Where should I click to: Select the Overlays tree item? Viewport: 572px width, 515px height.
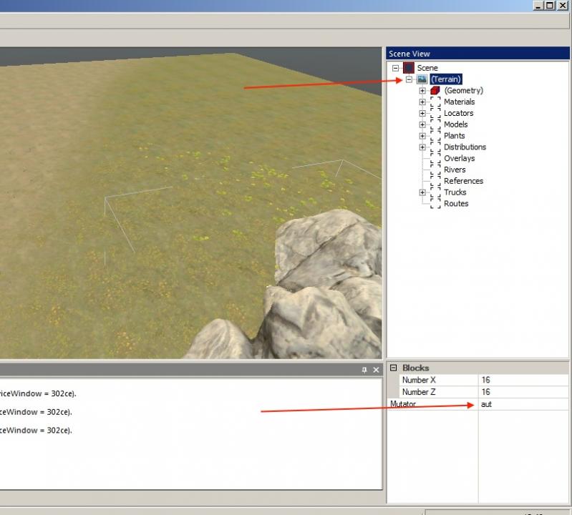459,158
